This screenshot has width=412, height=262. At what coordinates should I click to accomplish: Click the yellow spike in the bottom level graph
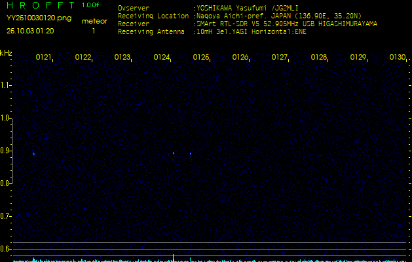(173, 257)
